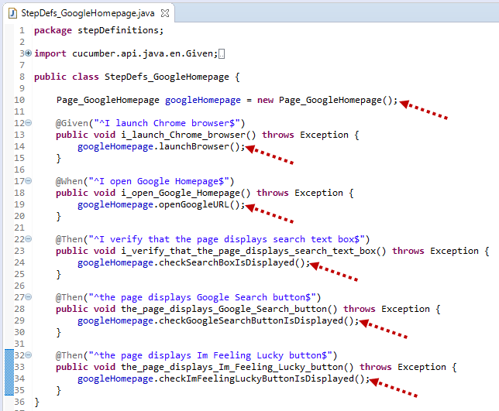
Task: Click 'public' keyword on line 8
Action: coord(50,77)
